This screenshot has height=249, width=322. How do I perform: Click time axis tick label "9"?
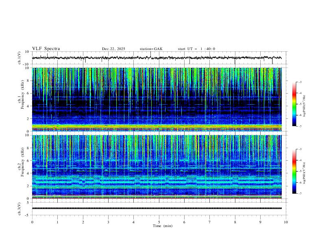[260, 222]
